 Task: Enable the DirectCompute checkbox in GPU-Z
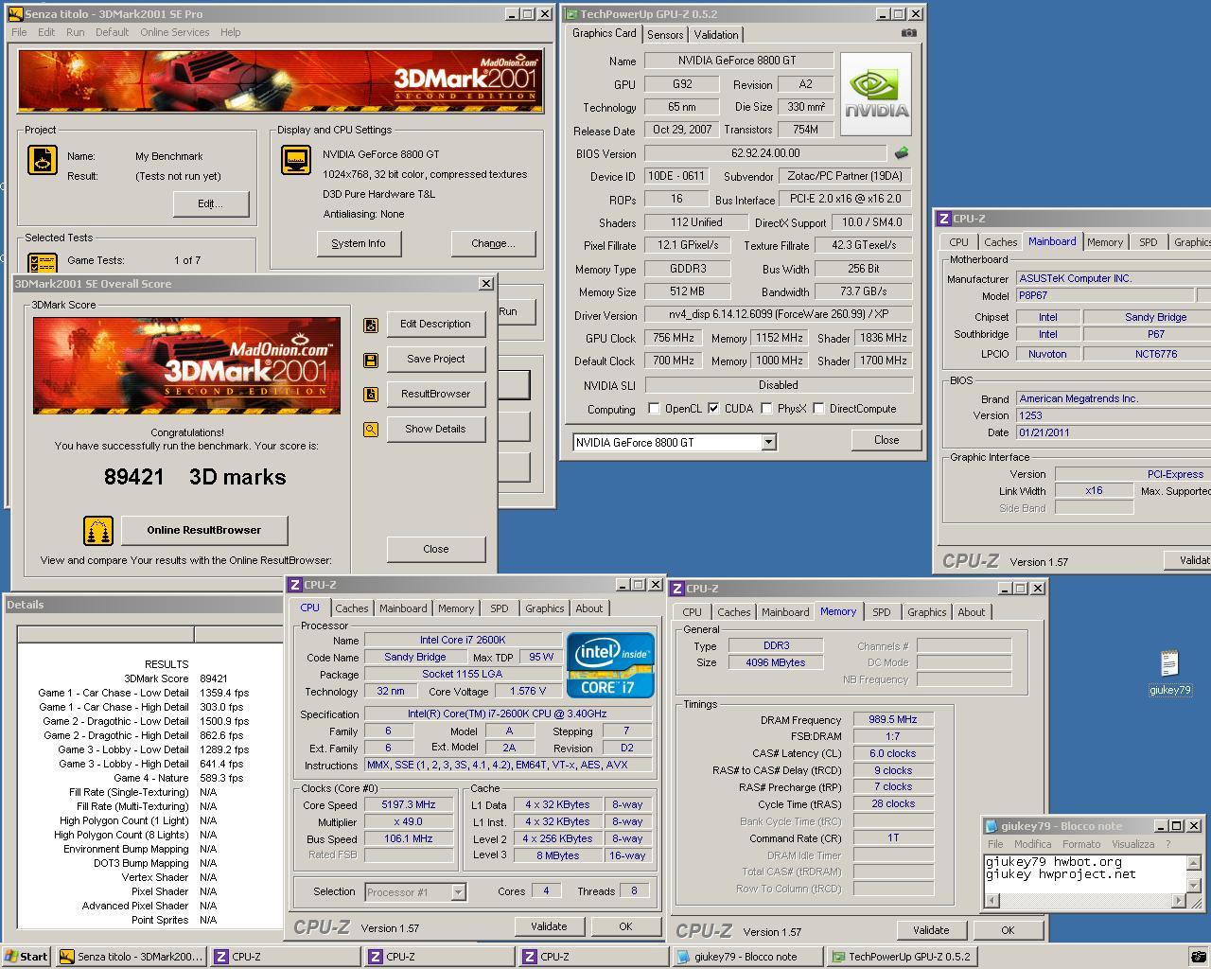(x=818, y=409)
